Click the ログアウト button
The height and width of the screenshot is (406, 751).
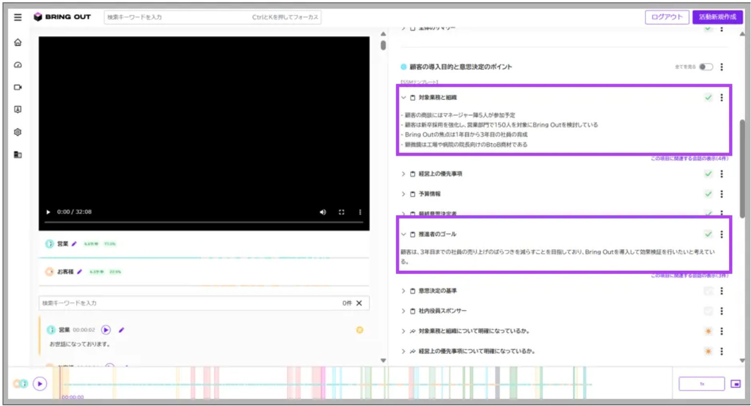tap(667, 17)
